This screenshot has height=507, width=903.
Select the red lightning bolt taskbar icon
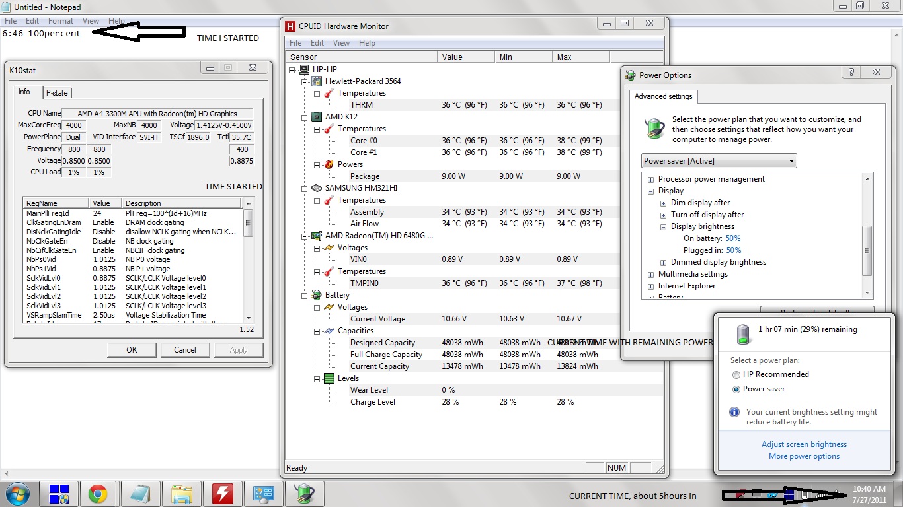(222, 494)
